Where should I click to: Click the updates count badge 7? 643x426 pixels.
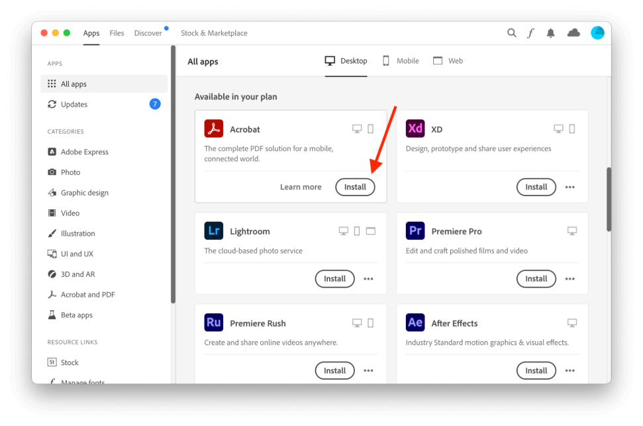point(154,104)
